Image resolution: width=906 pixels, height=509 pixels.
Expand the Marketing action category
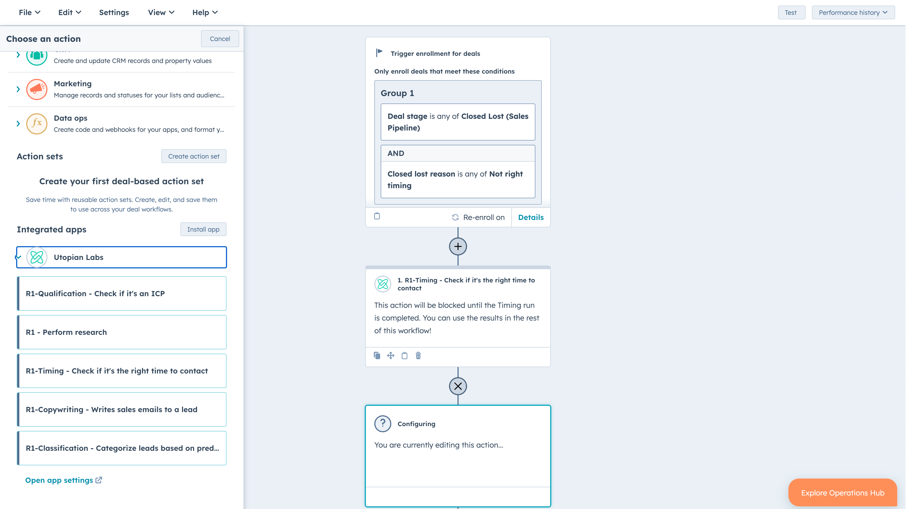tap(18, 89)
